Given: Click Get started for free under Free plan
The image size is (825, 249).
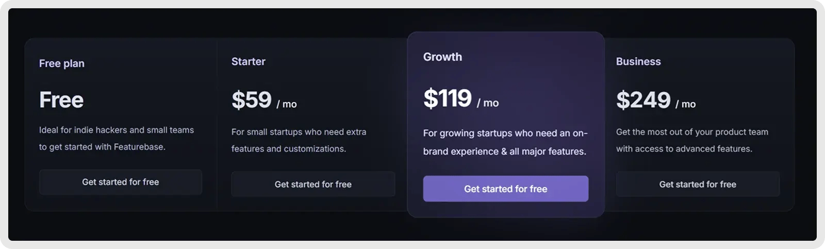Looking at the screenshot, I should pos(120,182).
